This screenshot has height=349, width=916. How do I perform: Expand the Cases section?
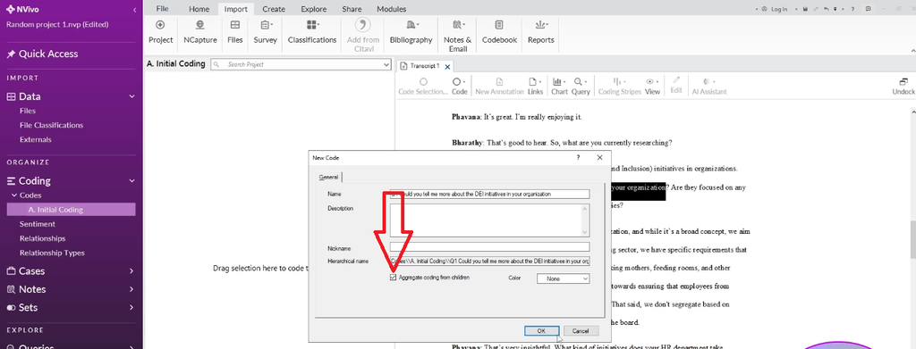tap(132, 271)
